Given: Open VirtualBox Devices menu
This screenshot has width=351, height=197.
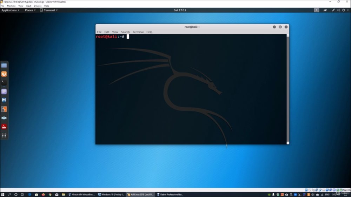Looking at the screenshot, I should coord(38,6).
